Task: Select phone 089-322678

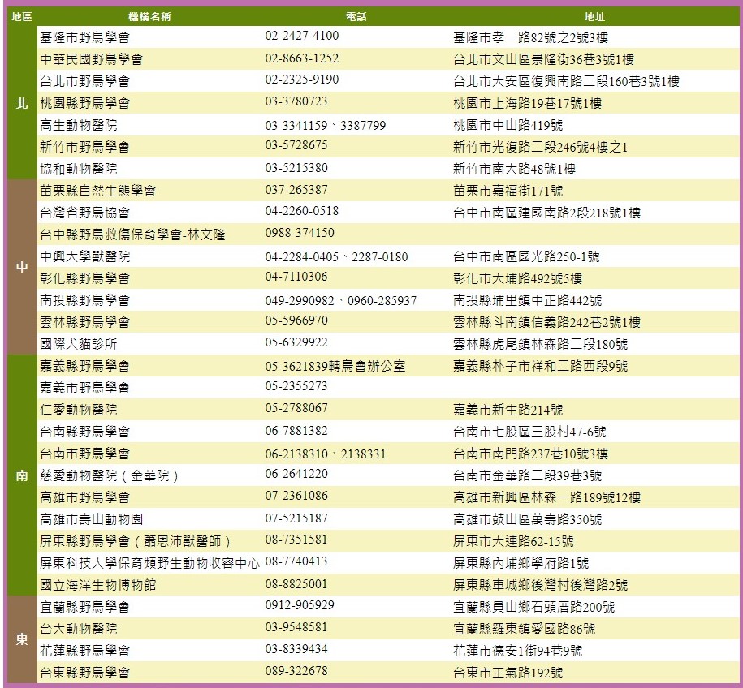Action: point(296,670)
